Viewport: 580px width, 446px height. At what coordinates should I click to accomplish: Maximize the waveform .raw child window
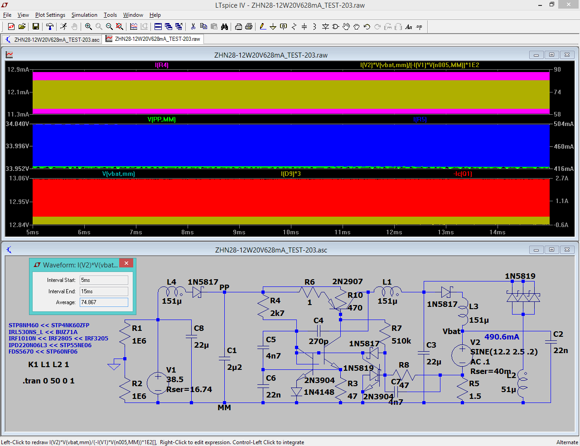coord(551,55)
